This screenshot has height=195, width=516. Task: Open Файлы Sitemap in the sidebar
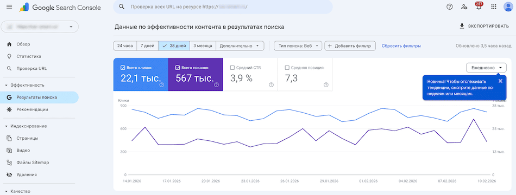tap(39, 162)
